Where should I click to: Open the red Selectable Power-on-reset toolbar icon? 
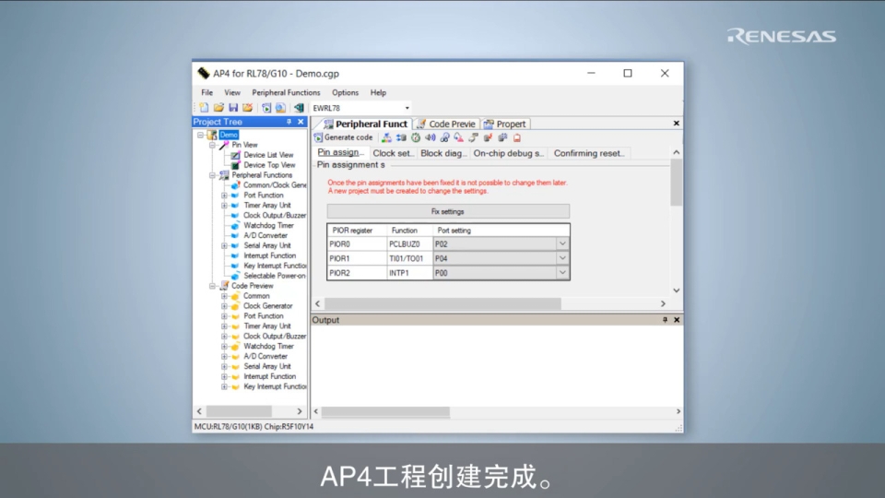click(x=517, y=137)
